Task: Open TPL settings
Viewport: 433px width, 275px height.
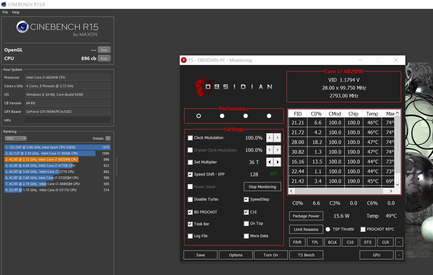Action: [315, 242]
